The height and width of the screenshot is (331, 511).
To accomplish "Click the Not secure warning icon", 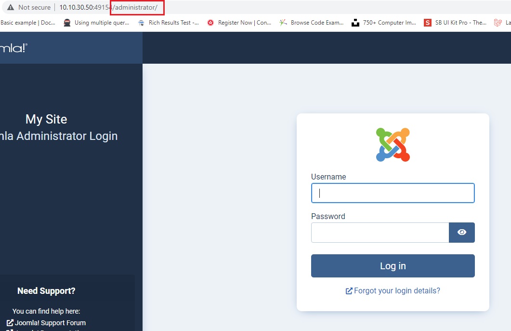I will (x=11, y=7).
